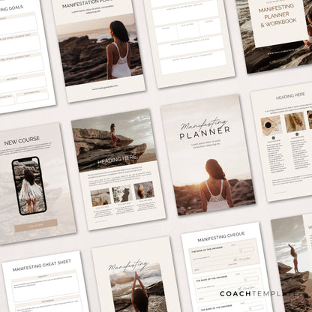Select the woman with raised arms photo
The height and width of the screenshot is (312, 312).
290,264
